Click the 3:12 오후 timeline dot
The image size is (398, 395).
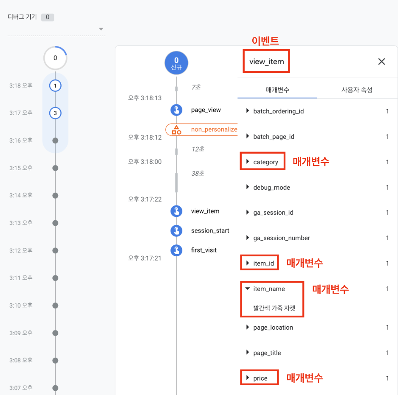coord(55,250)
